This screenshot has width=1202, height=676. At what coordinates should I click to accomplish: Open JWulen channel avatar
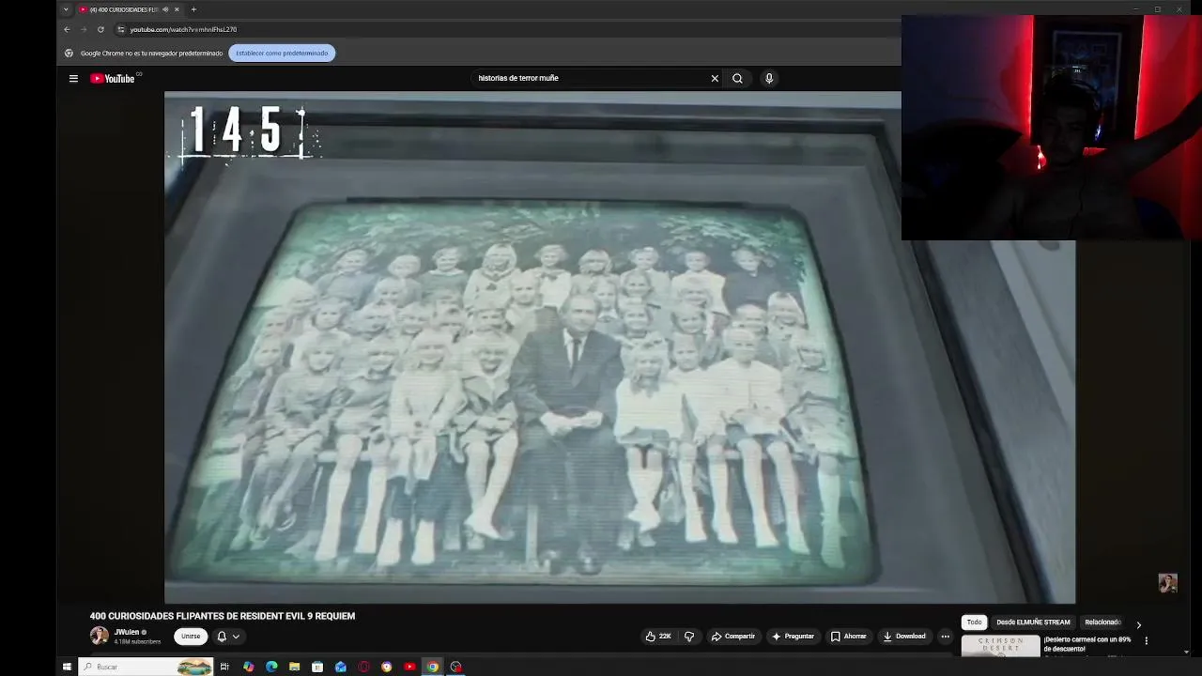click(99, 637)
